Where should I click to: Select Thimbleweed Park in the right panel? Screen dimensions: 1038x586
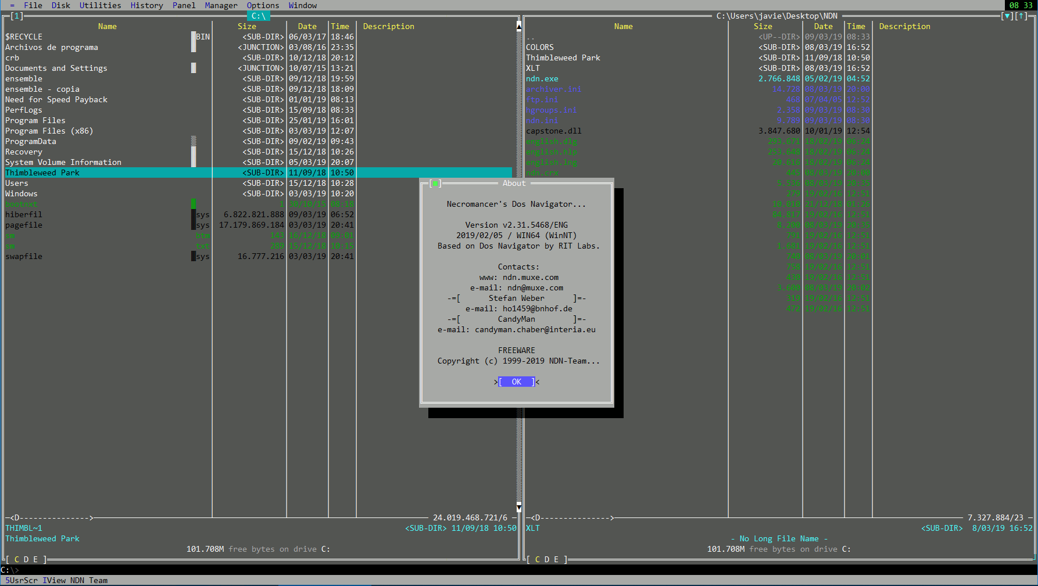563,57
